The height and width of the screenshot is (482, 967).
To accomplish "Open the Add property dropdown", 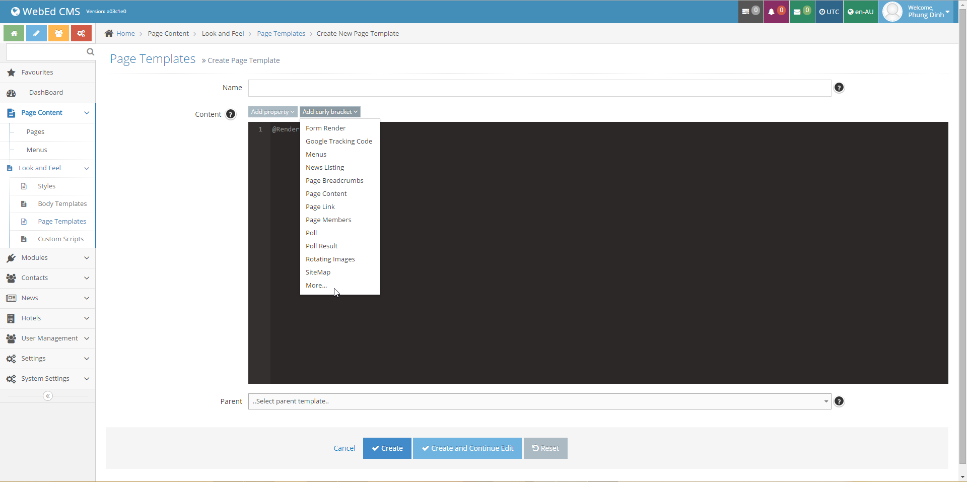I will coord(272,112).
